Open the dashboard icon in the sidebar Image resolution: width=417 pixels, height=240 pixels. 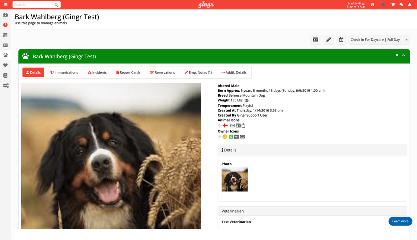click(x=5, y=15)
